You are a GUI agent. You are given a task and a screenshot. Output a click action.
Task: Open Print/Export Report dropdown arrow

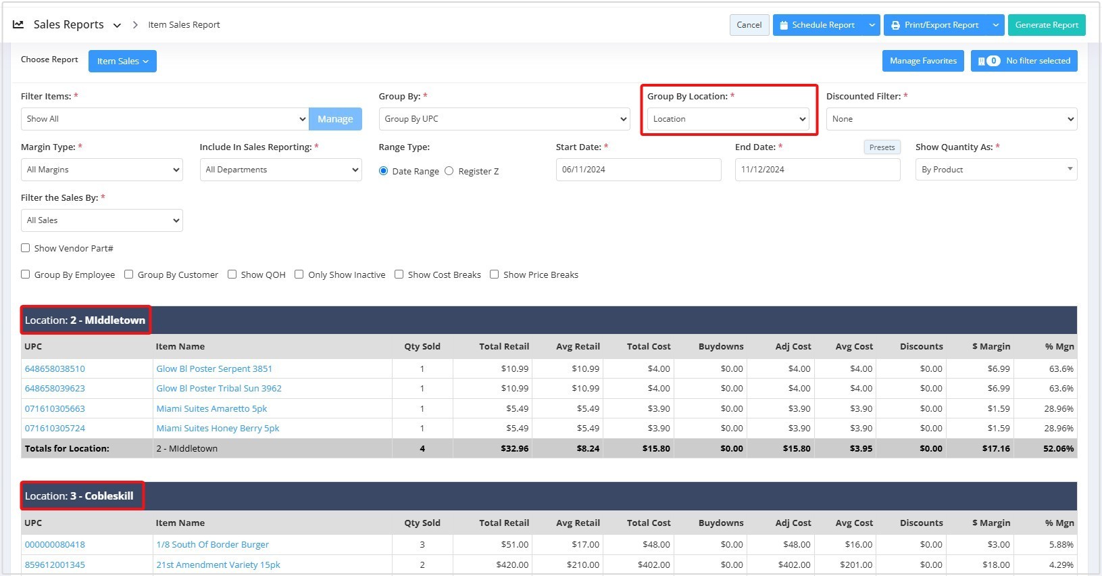[x=995, y=25]
